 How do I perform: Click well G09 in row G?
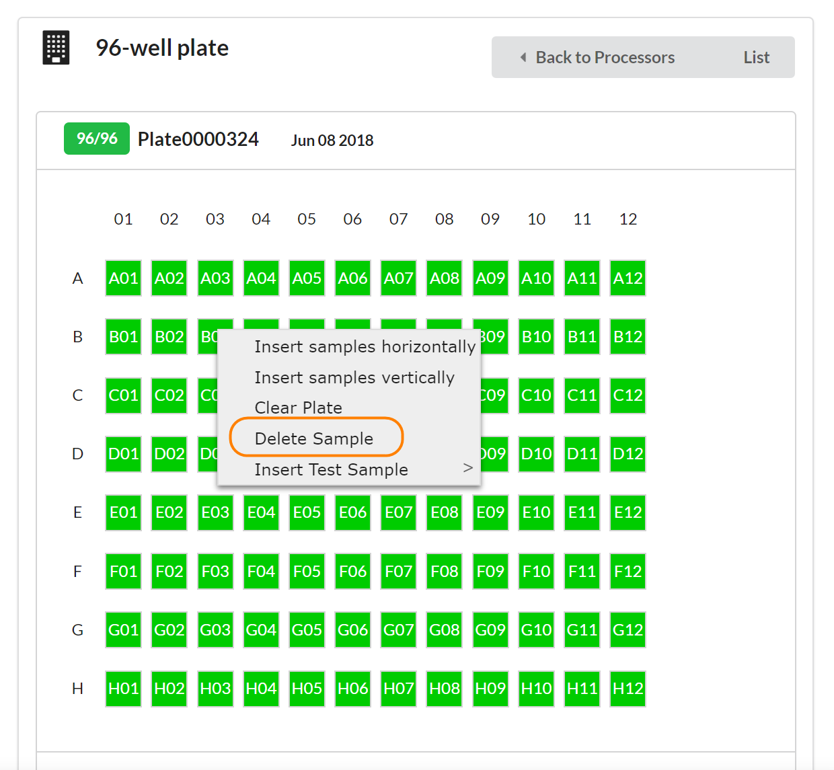click(x=490, y=630)
